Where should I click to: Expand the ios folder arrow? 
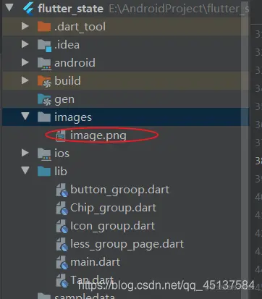(25, 153)
